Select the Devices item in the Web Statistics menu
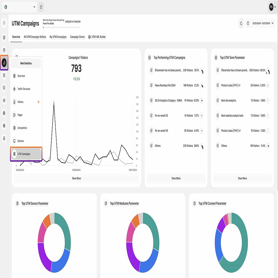This screenshot has width=278, height=278. pos(20,141)
